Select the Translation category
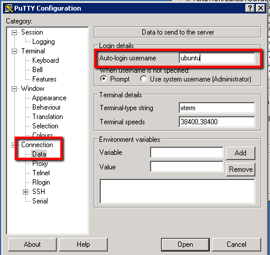This screenshot has height=255, width=270. tap(47, 117)
